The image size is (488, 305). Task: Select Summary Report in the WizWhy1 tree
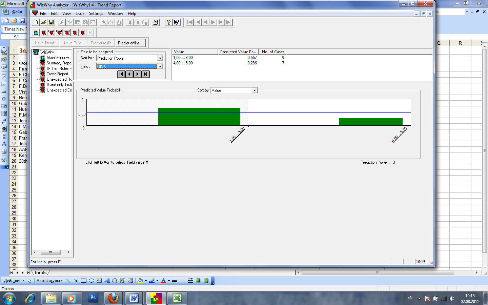coord(59,63)
